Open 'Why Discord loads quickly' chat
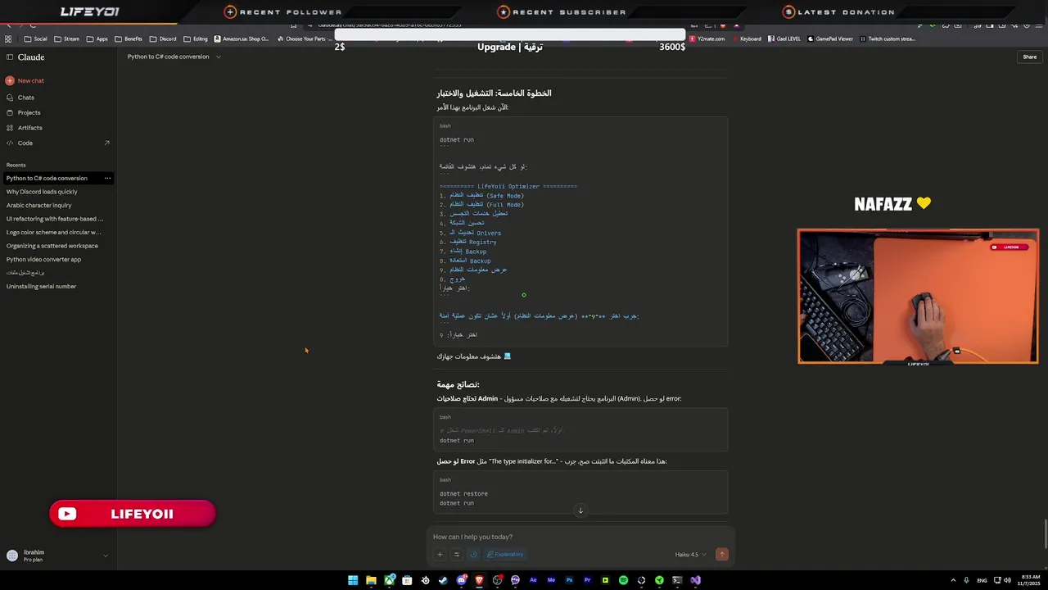Screen dimensions: 1048x590 (x=42, y=192)
